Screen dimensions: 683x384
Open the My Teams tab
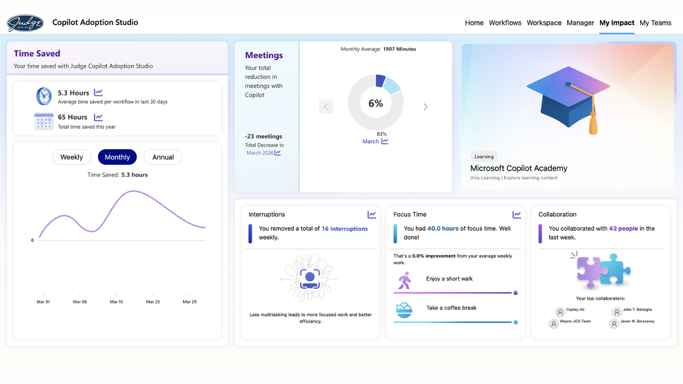pyautogui.click(x=656, y=23)
